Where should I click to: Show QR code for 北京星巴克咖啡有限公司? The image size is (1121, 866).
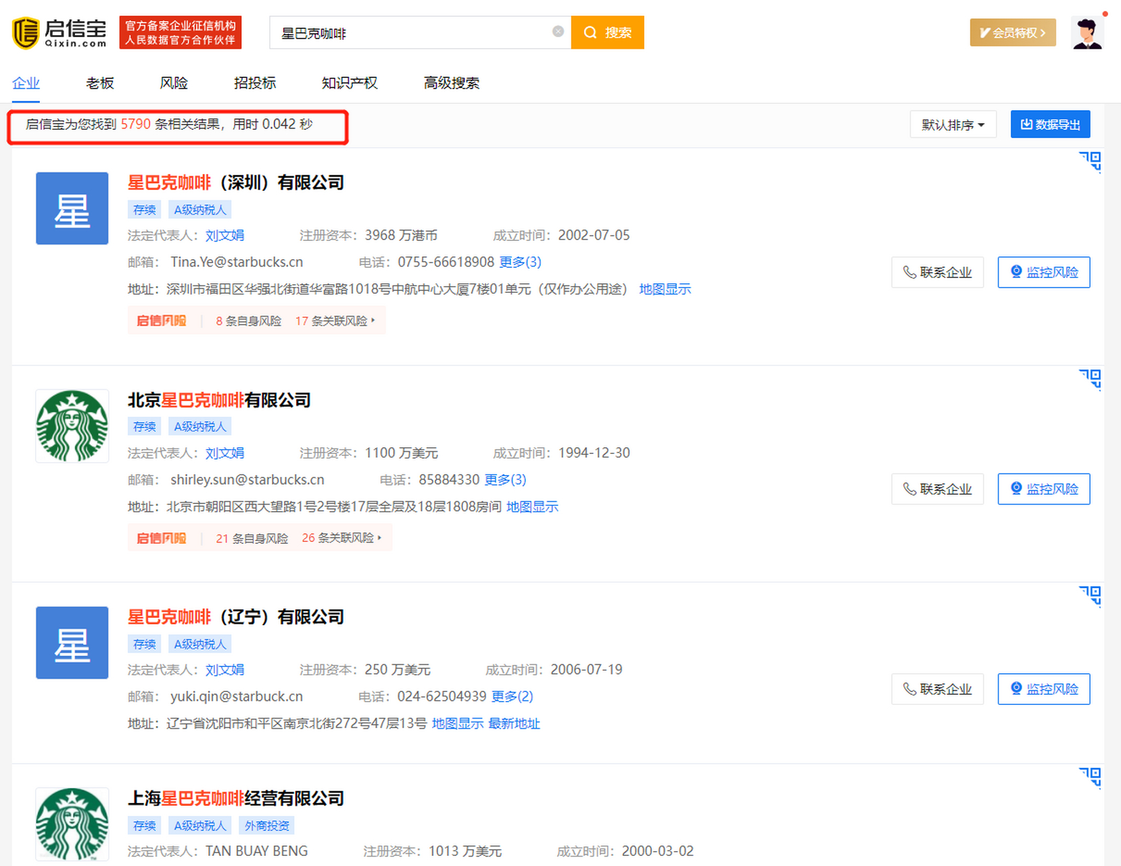(x=1090, y=379)
